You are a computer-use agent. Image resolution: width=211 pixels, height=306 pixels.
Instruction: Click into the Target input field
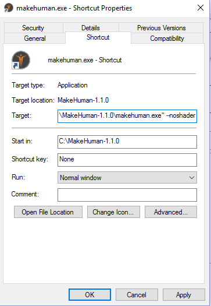pos(127,116)
